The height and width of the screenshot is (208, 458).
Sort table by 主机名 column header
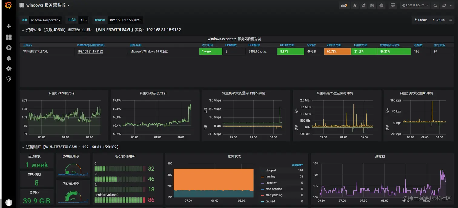pyautogui.click(x=28, y=45)
